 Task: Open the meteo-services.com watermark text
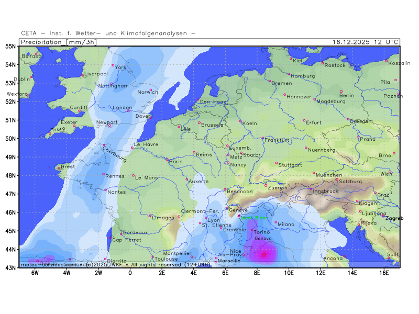point(48,265)
